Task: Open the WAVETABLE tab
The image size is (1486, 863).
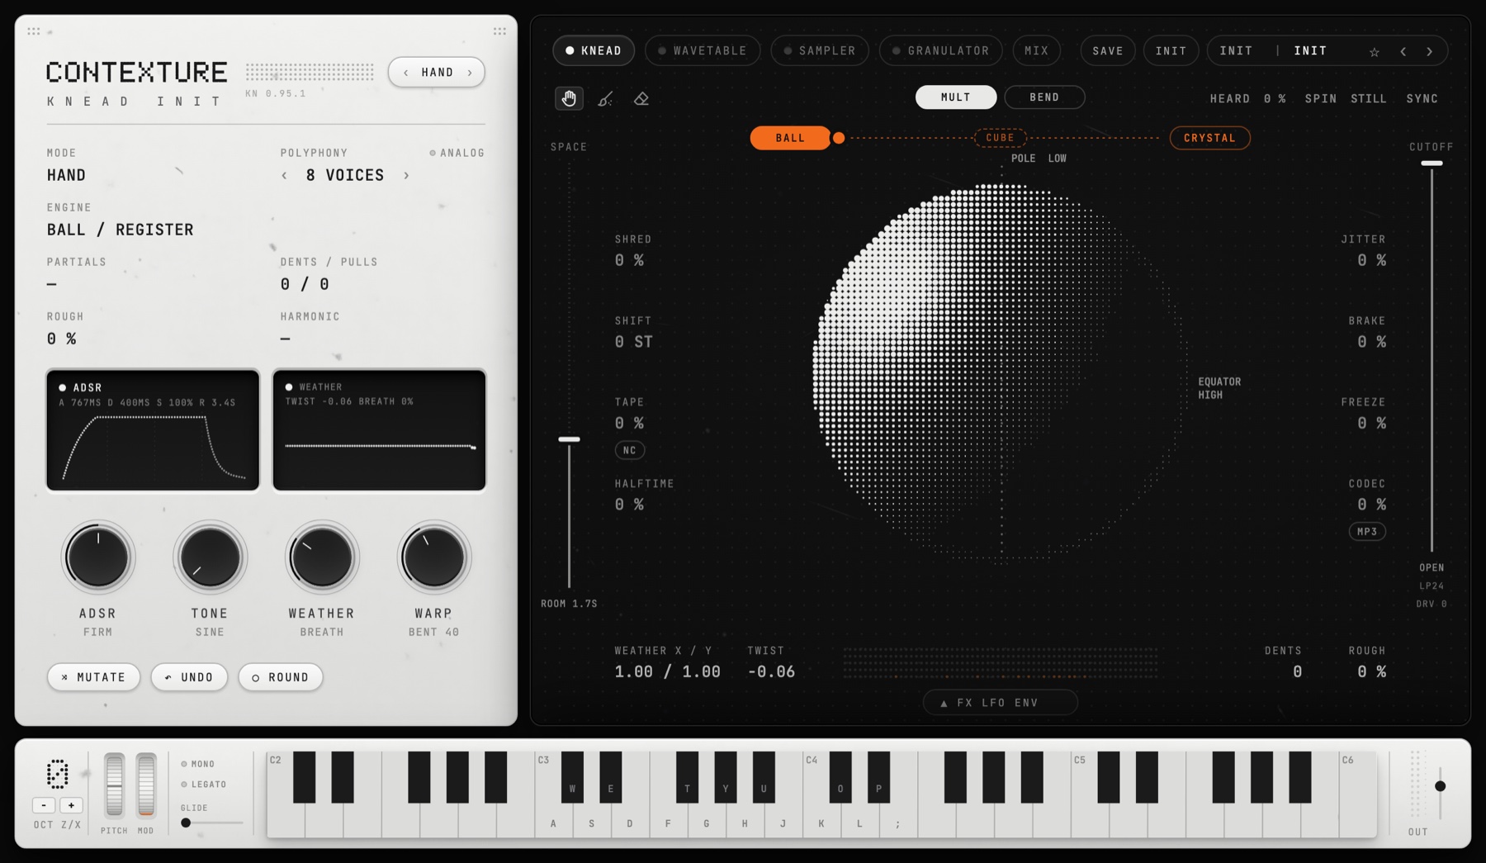Action: tap(703, 50)
